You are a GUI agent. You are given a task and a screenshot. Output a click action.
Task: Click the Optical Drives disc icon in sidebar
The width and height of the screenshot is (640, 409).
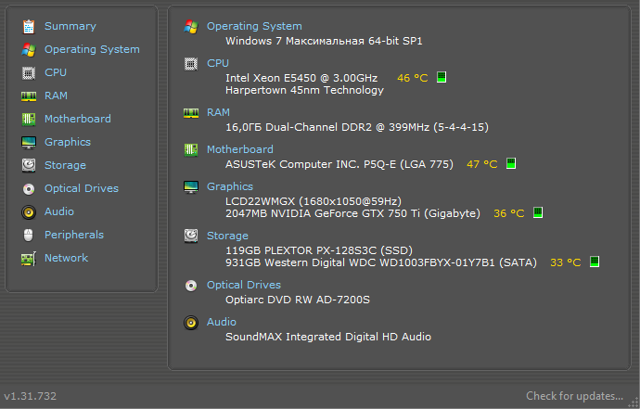click(29, 188)
